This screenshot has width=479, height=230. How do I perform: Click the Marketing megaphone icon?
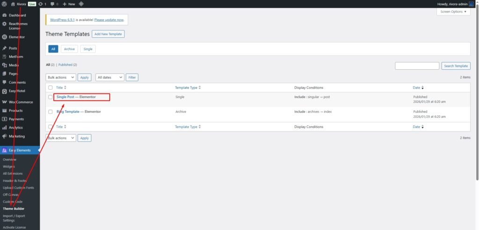(x=4, y=137)
